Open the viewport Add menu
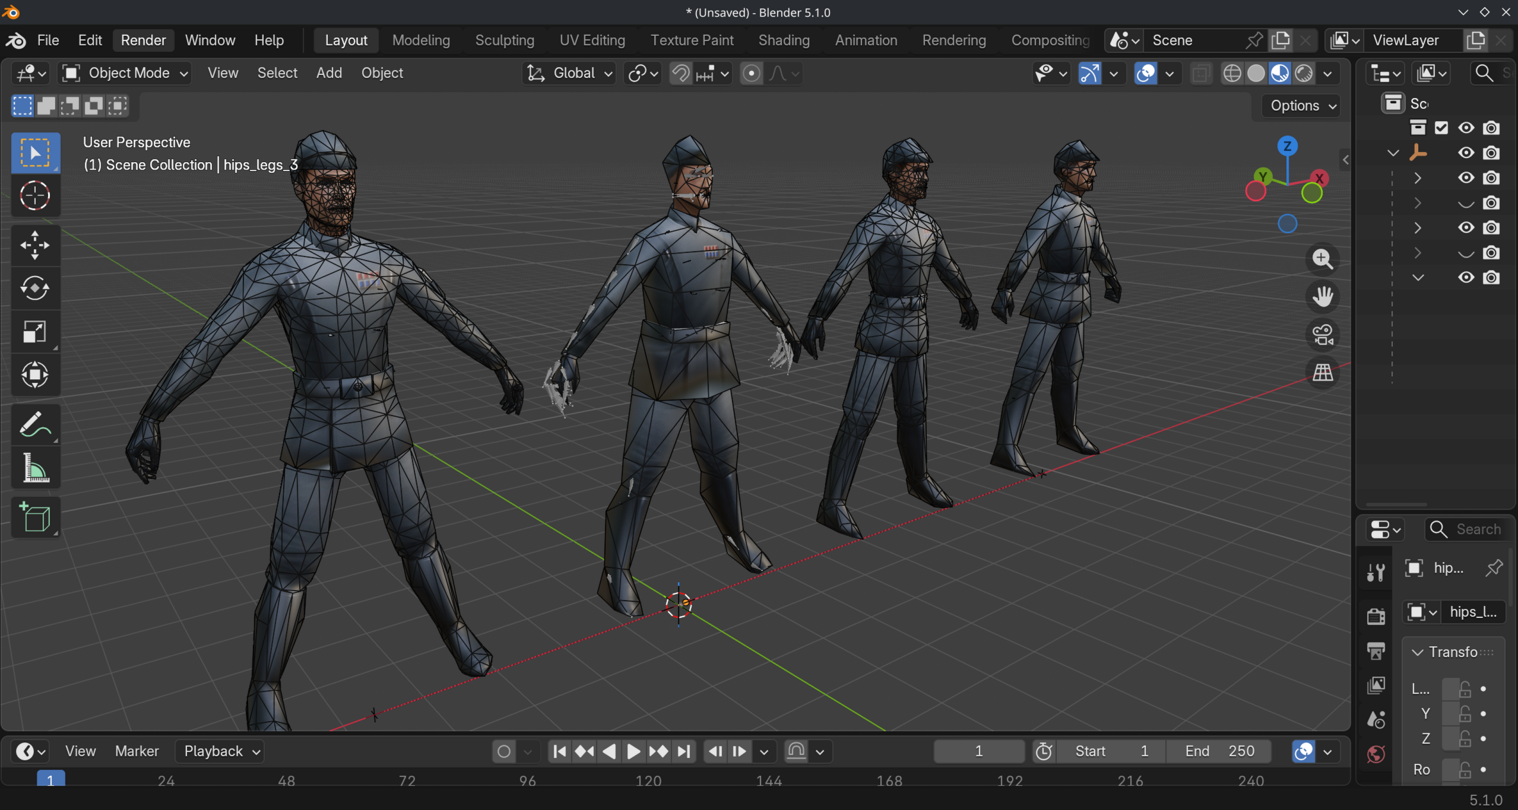The image size is (1518, 810). [329, 73]
